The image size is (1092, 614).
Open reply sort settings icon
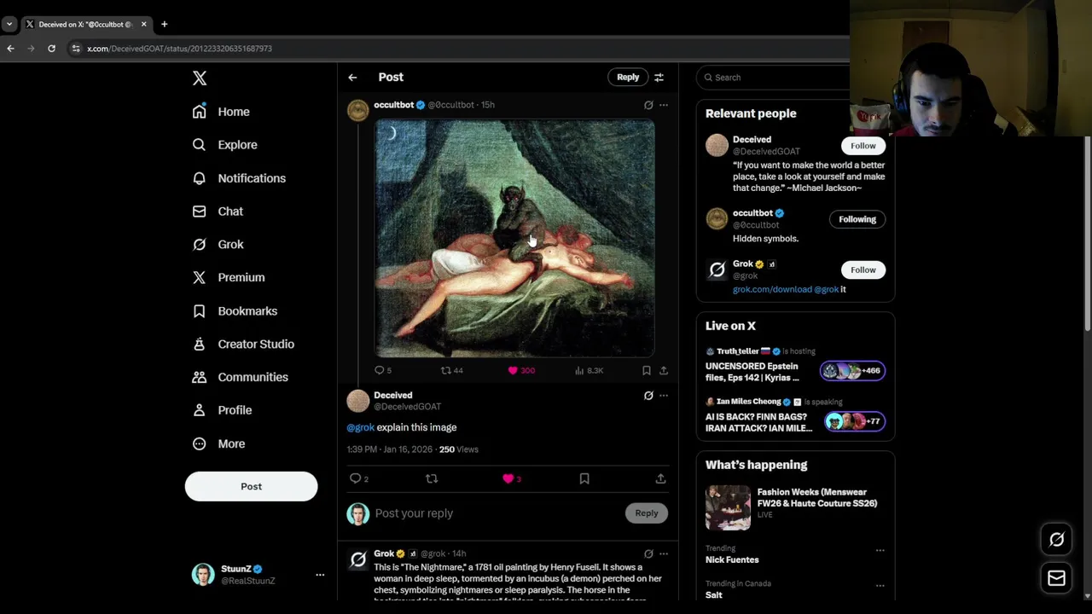pos(659,78)
